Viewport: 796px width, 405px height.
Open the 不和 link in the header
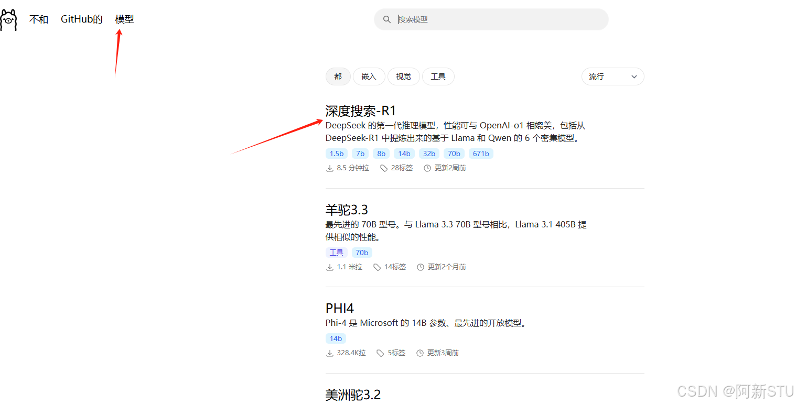point(39,19)
